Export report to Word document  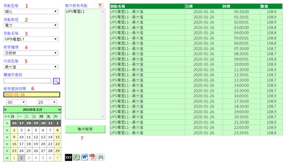(x=85, y=157)
